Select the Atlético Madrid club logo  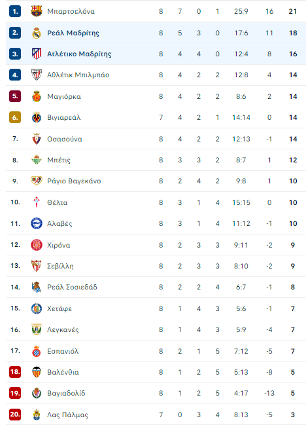(37, 54)
